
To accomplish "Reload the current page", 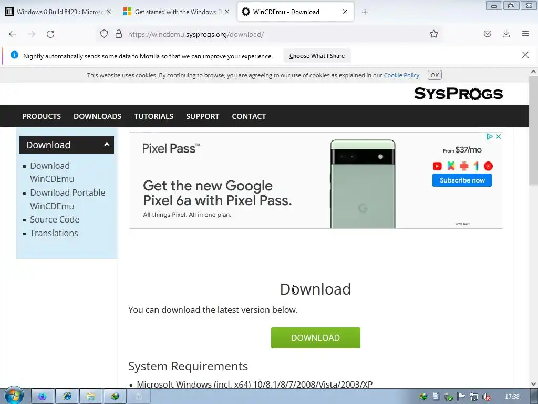I will pyautogui.click(x=50, y=34).
